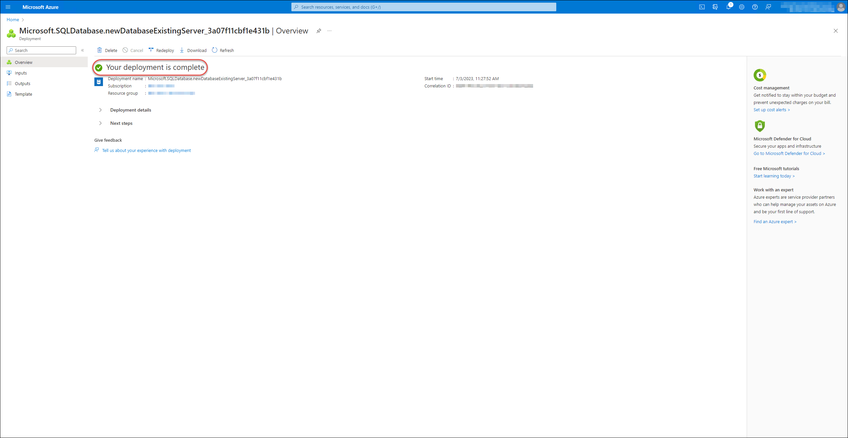
Task: Select the Overview menu item
Action: coord(44,62)
